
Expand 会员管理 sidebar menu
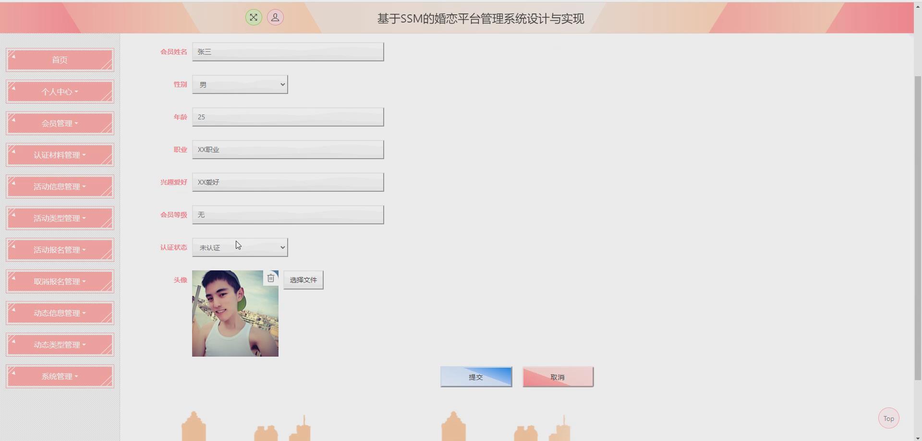tap(60, 123)
